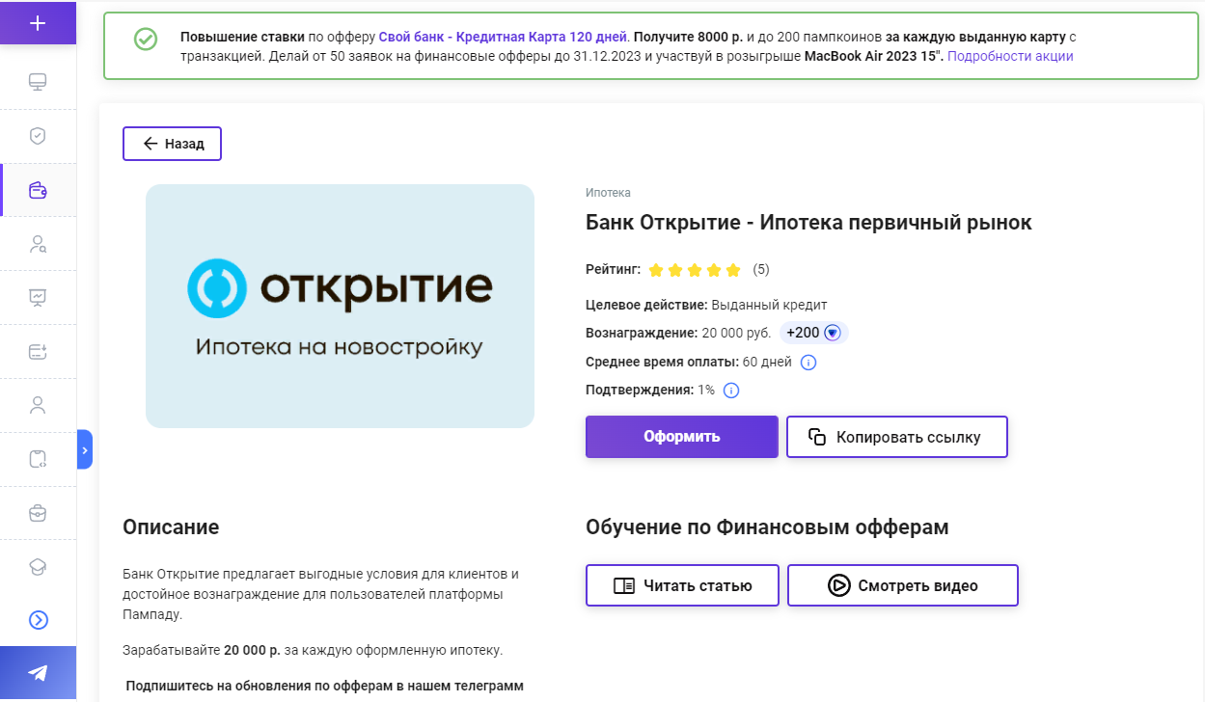This screenshot has width=1205, height=702.
Task: Click Целевое действие: Выданный кредит text
Action: (x=706, y=305)
